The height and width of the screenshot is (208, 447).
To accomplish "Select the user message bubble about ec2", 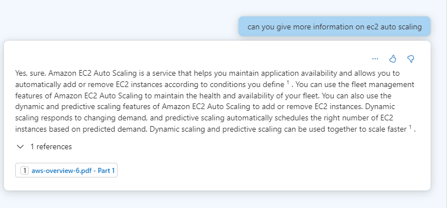I will pos(335,27).
